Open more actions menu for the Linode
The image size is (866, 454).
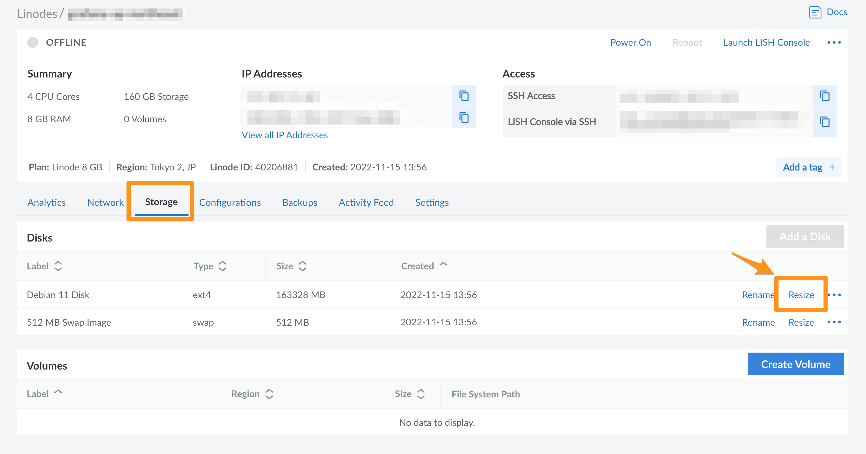tap(834, 43)
